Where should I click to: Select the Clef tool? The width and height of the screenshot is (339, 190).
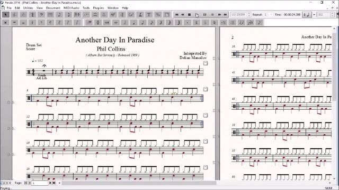(41, 15)
